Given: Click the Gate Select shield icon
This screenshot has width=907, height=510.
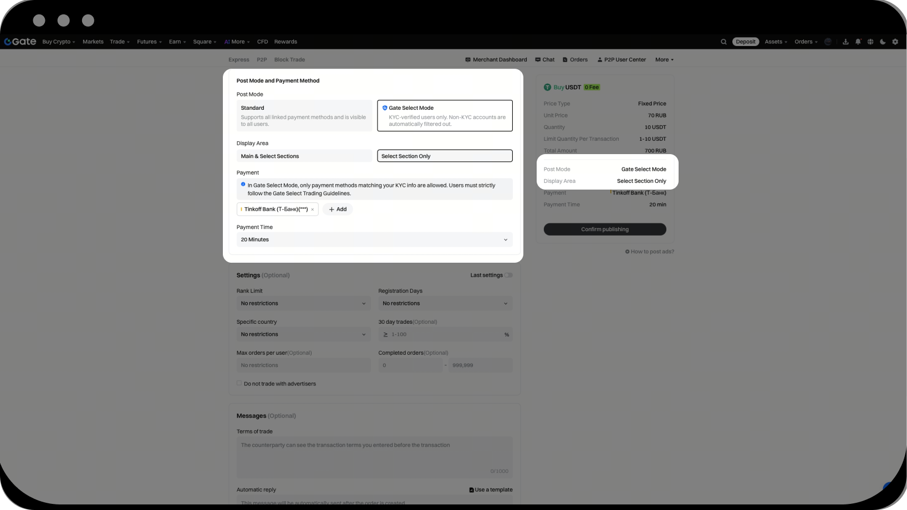Looking at the screenshot, I should pyautogui.click(x=385, y=108).
